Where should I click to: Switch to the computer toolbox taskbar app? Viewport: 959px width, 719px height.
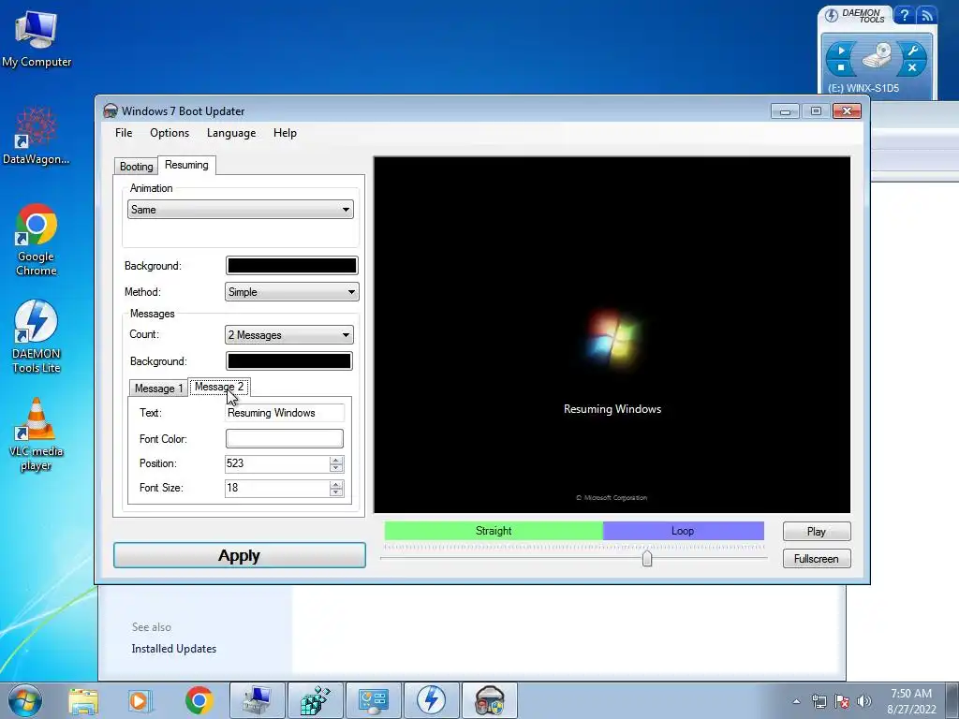[x=257, y=700]
